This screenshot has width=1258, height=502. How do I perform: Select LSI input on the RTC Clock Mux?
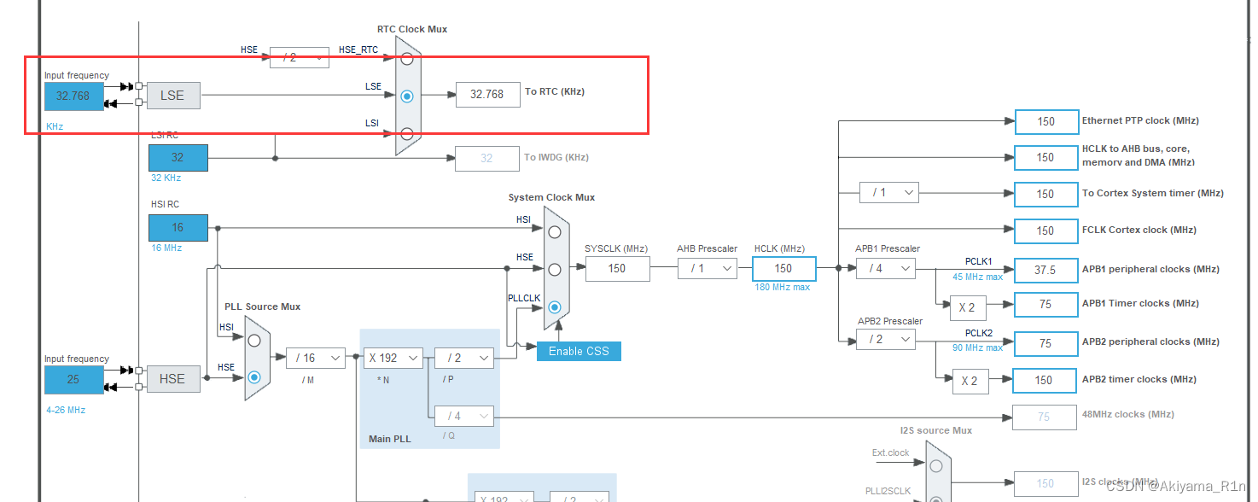pyautogui.click(x=407, y=132)
